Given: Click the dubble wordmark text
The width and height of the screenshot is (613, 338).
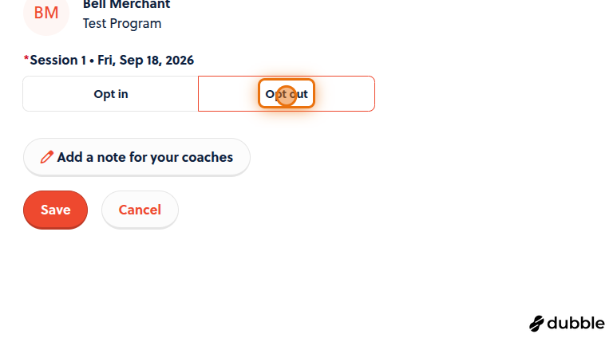Looking at the screenshot, I should click(x=575, y=323).
